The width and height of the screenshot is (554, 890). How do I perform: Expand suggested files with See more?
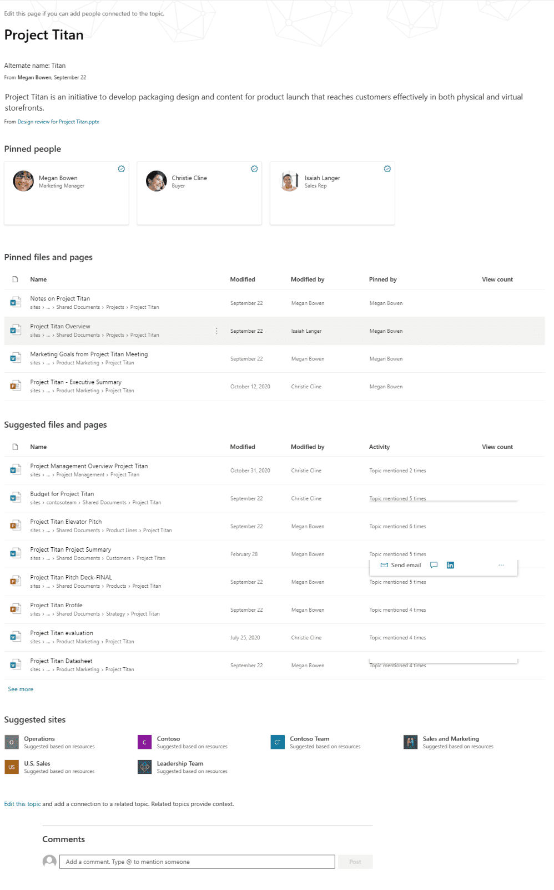tap(21, 689)
